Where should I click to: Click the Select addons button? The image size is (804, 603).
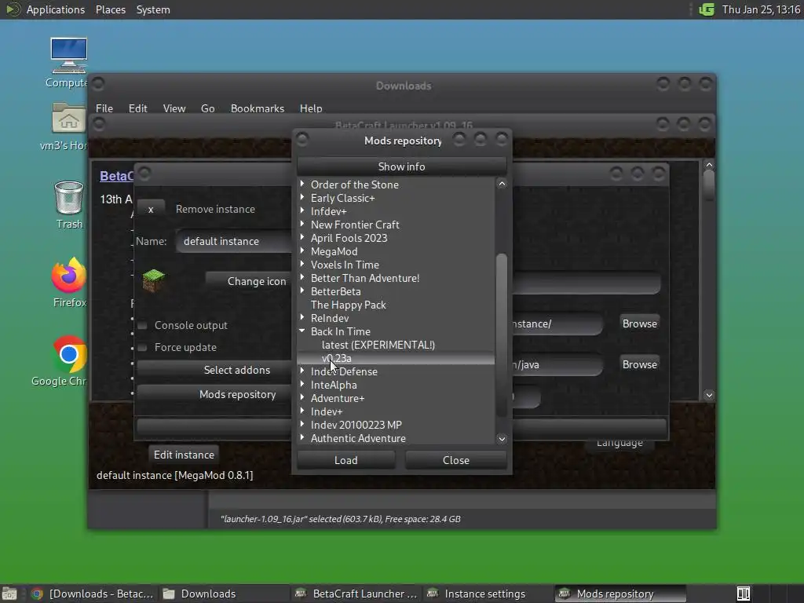[214, 370]
